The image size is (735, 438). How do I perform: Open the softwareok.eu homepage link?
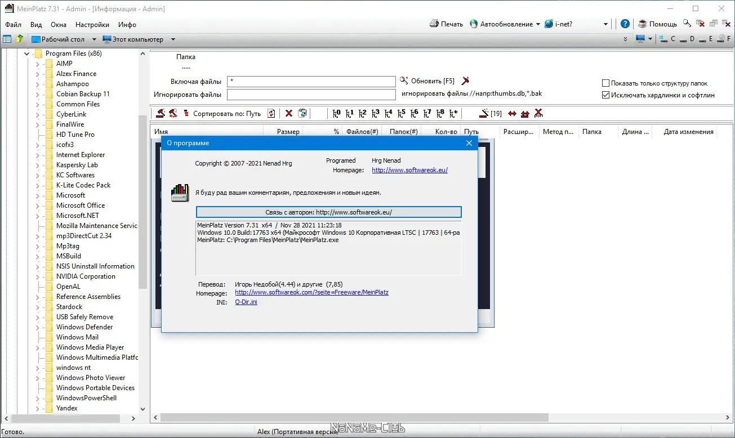[410, 170]
